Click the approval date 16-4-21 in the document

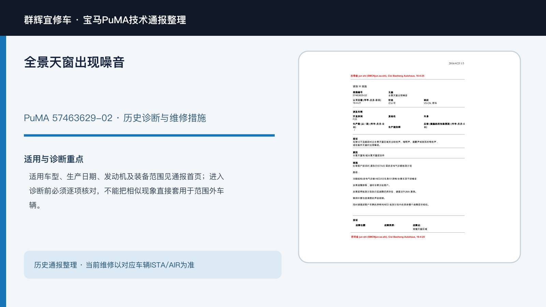357,103
